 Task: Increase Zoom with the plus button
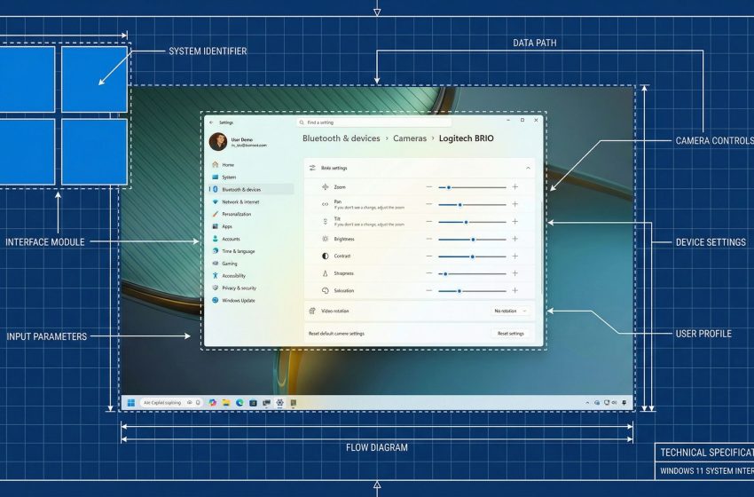(515, 186)
